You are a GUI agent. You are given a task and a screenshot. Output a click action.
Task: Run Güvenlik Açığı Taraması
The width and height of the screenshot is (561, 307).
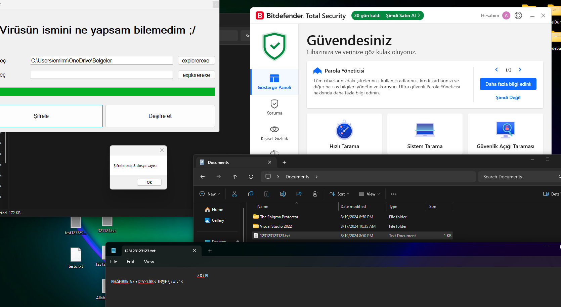click(x=505, y=134)
